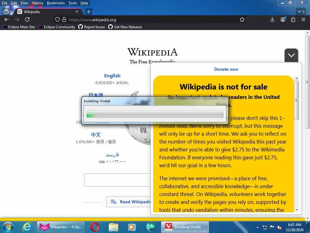The height and width of the screenshot is (233, 310).
Task: Open the tracking protection shield icon
Action: click(x=57, y=19)
